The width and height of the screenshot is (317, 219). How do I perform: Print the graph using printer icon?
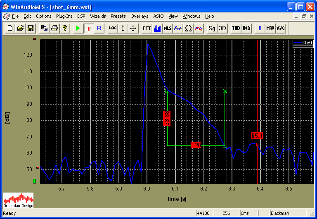[x=54, y=28]
